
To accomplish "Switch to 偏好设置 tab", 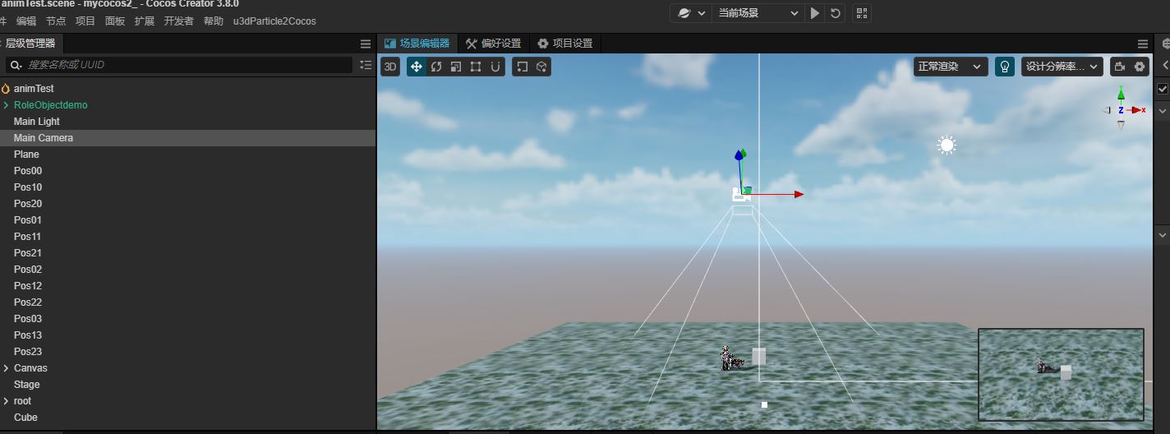I will [x=494, y=44].
